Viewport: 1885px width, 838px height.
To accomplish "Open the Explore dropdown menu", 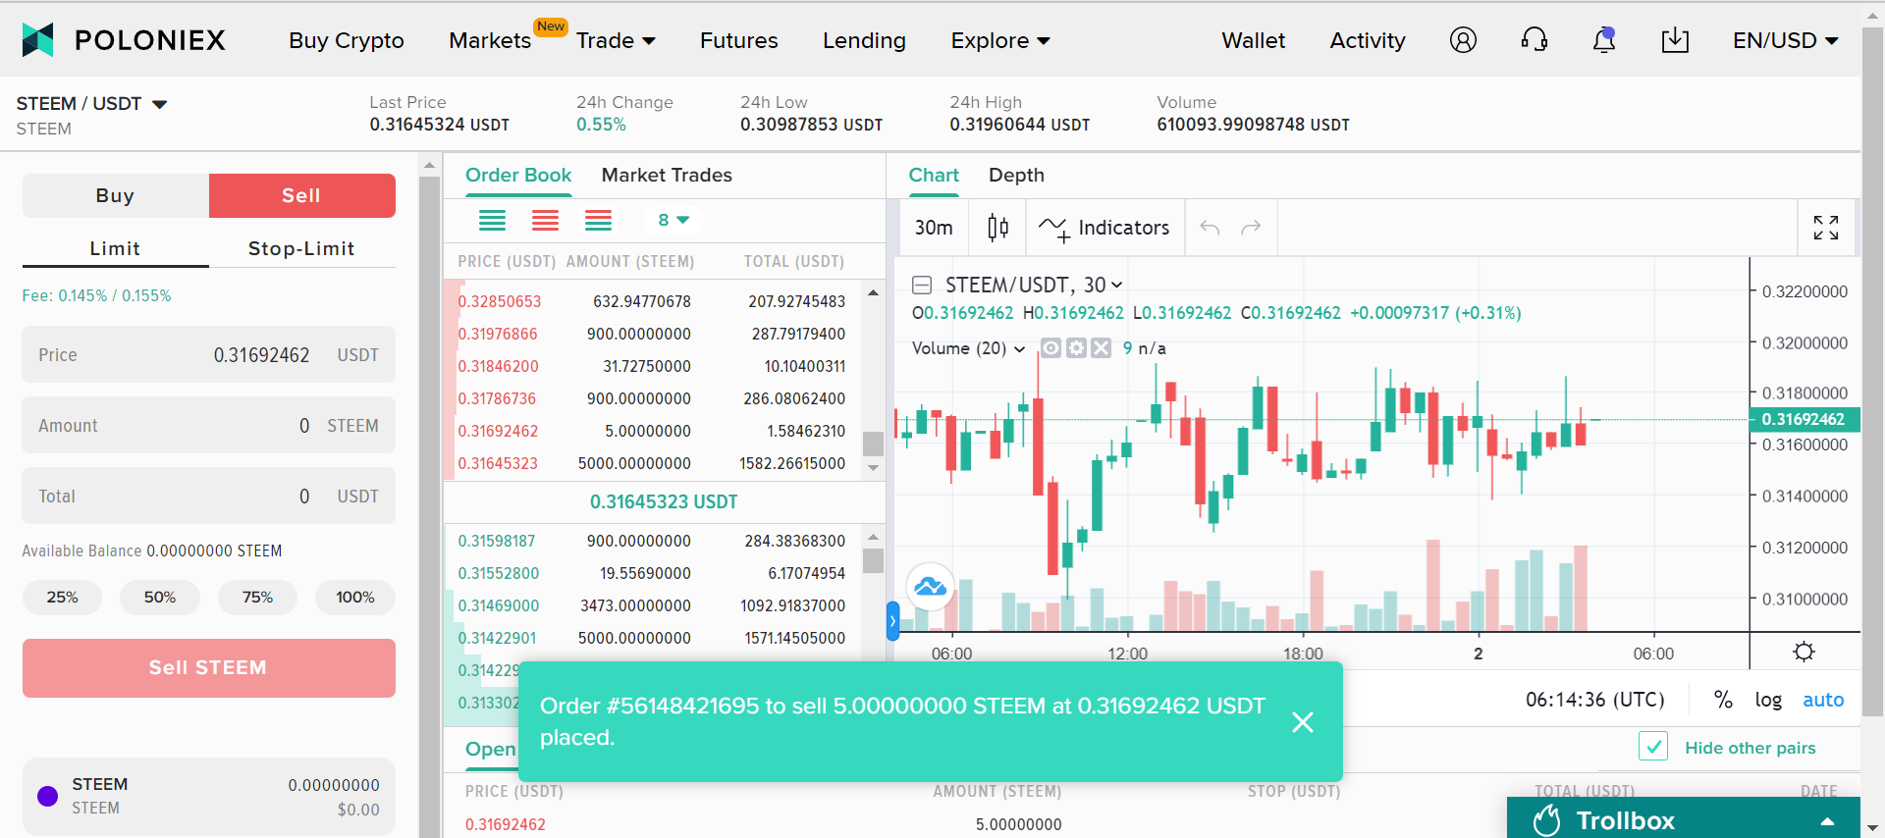I will (x=1000, y=40).
